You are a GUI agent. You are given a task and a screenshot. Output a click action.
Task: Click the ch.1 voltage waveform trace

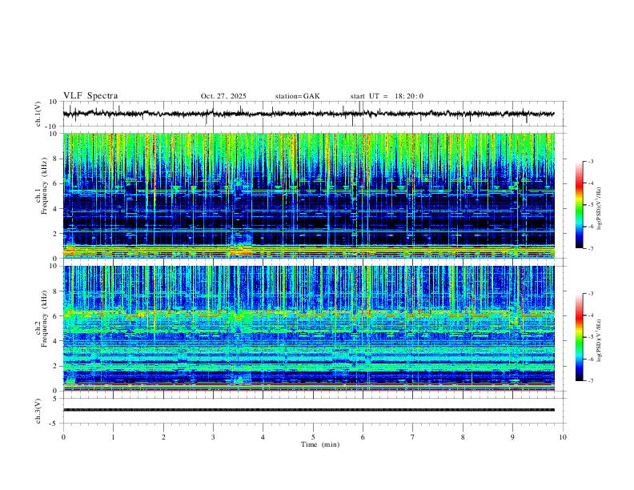(x=308, y=114)
